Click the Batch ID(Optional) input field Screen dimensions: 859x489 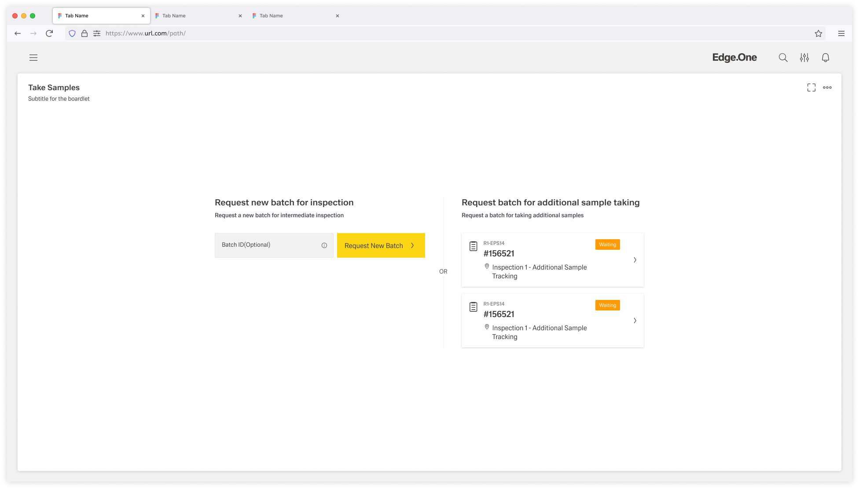coord(268,245)
